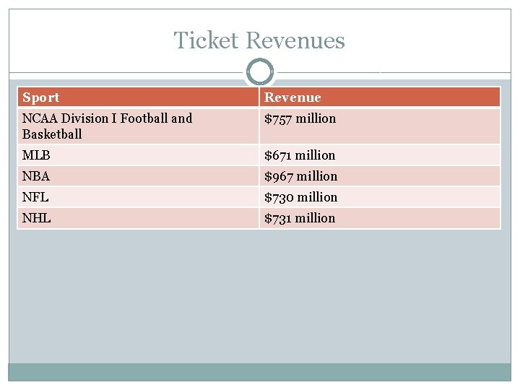Viewport: 520px width, 390px height.
Task: Select the NCAA Division I Football and Basketball cell
Action: (108, 126)
